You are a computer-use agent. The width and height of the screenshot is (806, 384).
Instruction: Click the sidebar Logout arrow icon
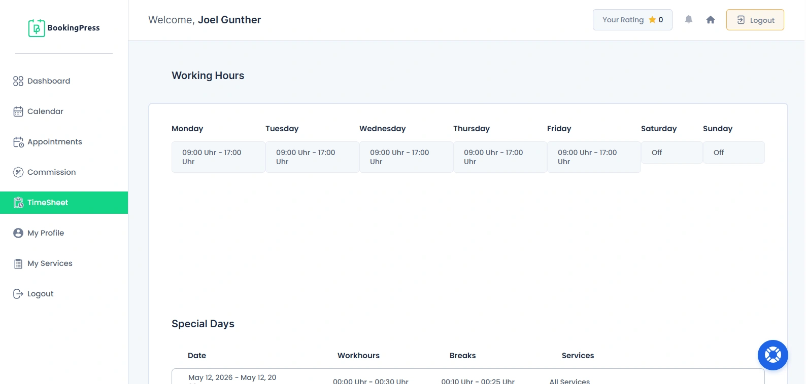[18, 294]
